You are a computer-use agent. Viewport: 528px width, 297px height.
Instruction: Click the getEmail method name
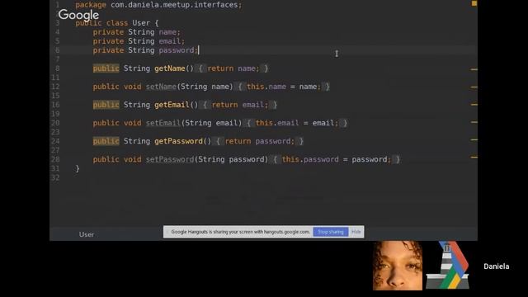(172, 105)
